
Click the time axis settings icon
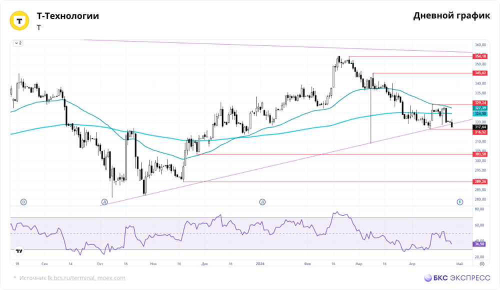click(482, 264)
